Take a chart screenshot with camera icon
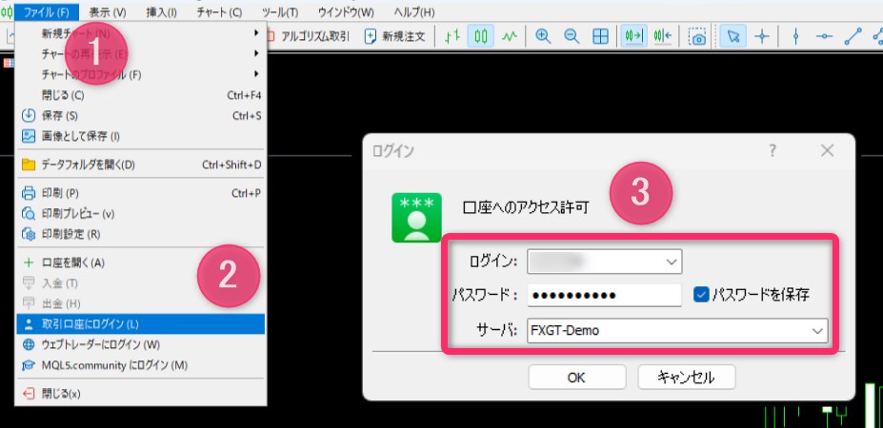Image resolution: width=883 pixels, height=428 pixels. tap(698, 37)
